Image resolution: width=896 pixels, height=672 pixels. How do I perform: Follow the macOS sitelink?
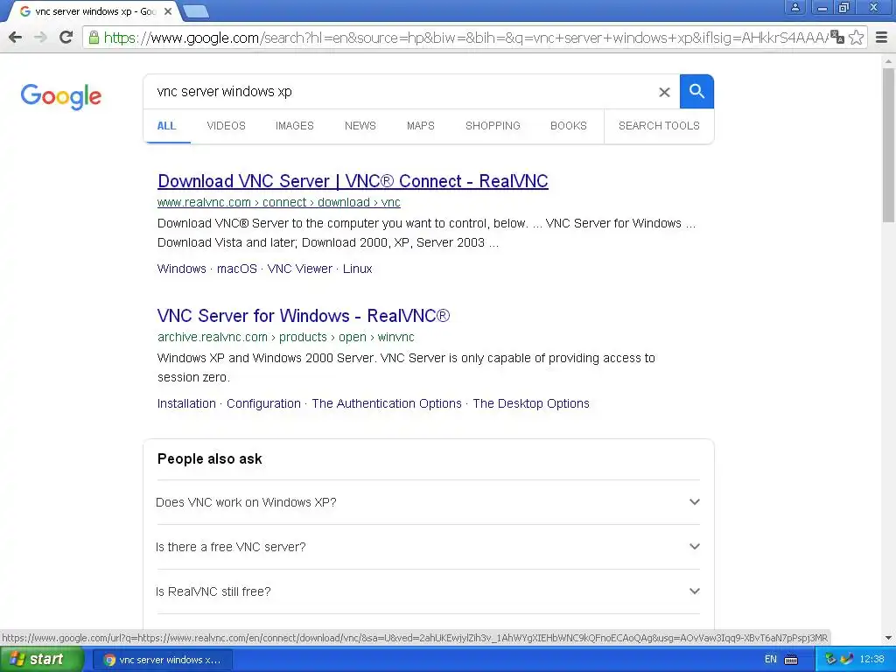tap(236, 269)
